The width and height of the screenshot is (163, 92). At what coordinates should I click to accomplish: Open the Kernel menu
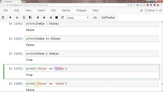click(x=66, y=10)
